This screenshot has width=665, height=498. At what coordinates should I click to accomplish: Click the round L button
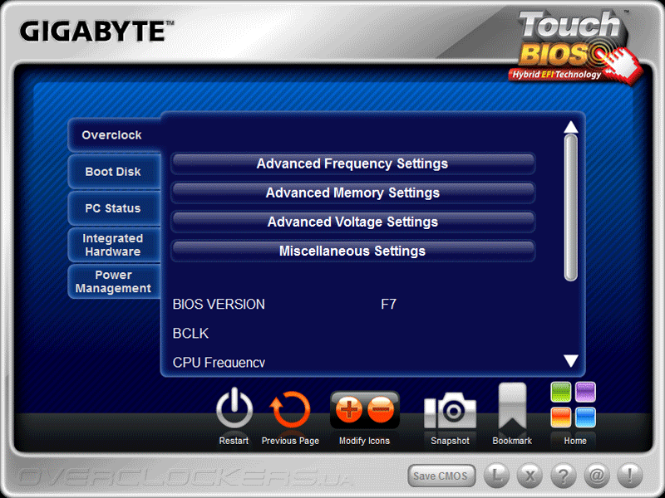tap(496, 476)
